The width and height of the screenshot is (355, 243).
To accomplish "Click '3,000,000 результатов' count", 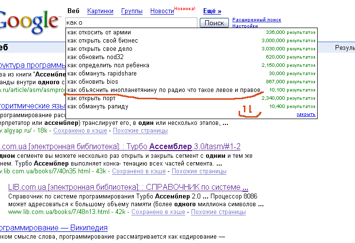I will pyautogui.click(x=289, y=41).
